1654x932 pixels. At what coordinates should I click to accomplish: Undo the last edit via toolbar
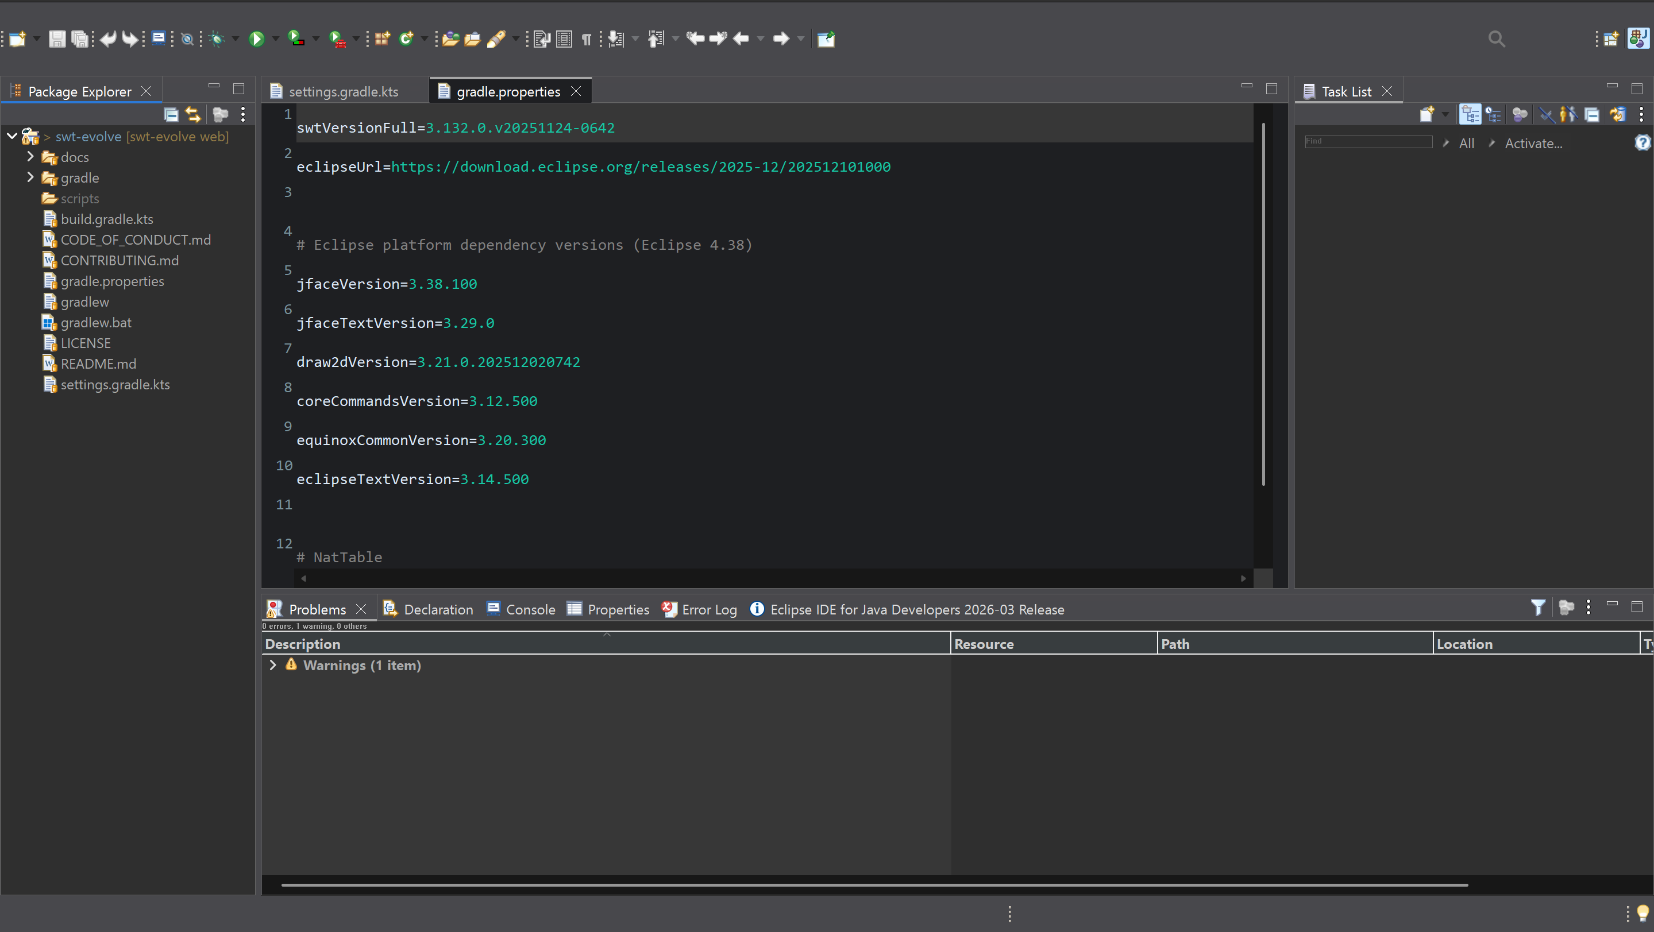[x=108, y=39]
